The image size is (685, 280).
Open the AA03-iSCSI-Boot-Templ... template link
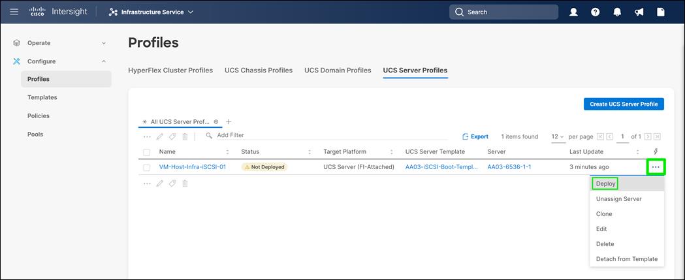tap(441, 167)
